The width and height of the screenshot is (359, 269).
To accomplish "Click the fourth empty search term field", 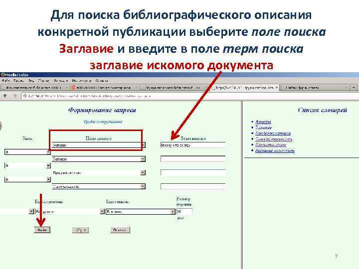I will [193, 186].
